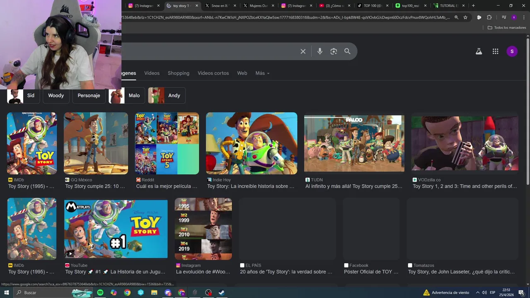Open the Google account avatar S
The width and height of the screenshot is (530, 298).
pos(512,51)
